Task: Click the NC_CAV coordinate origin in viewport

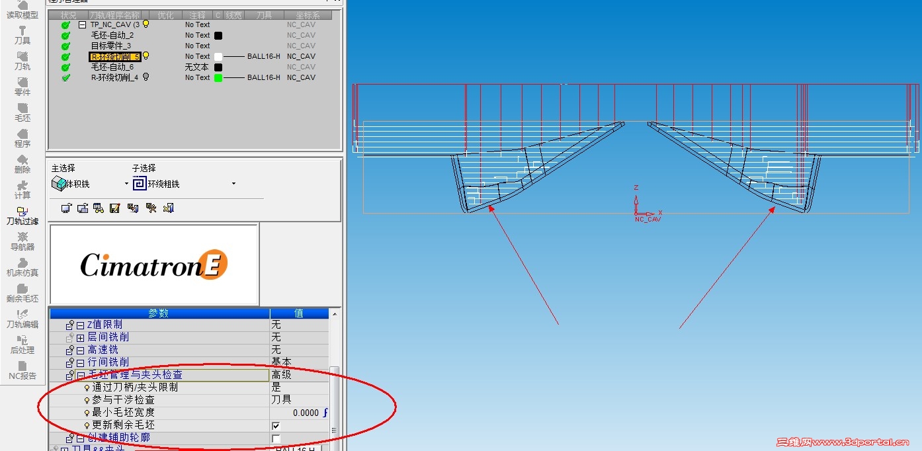Action: [636, 214]
